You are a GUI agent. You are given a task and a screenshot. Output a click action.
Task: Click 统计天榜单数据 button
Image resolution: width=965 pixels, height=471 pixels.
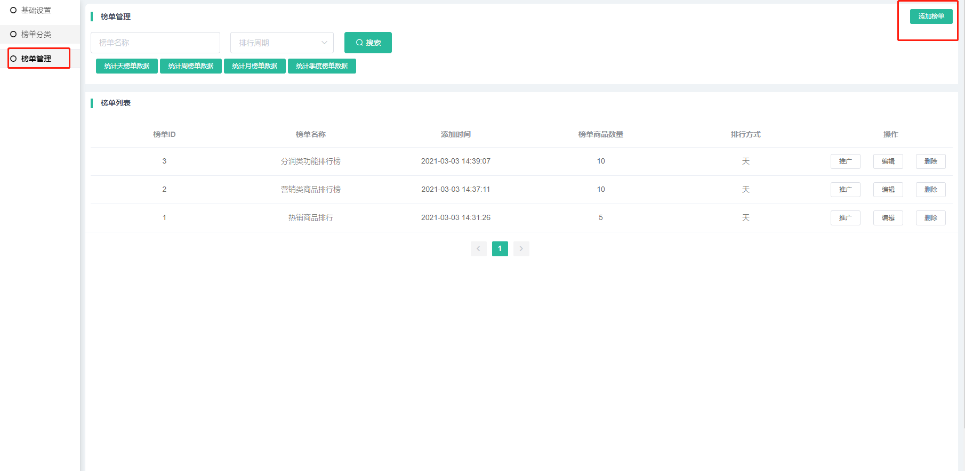[127, 66]
